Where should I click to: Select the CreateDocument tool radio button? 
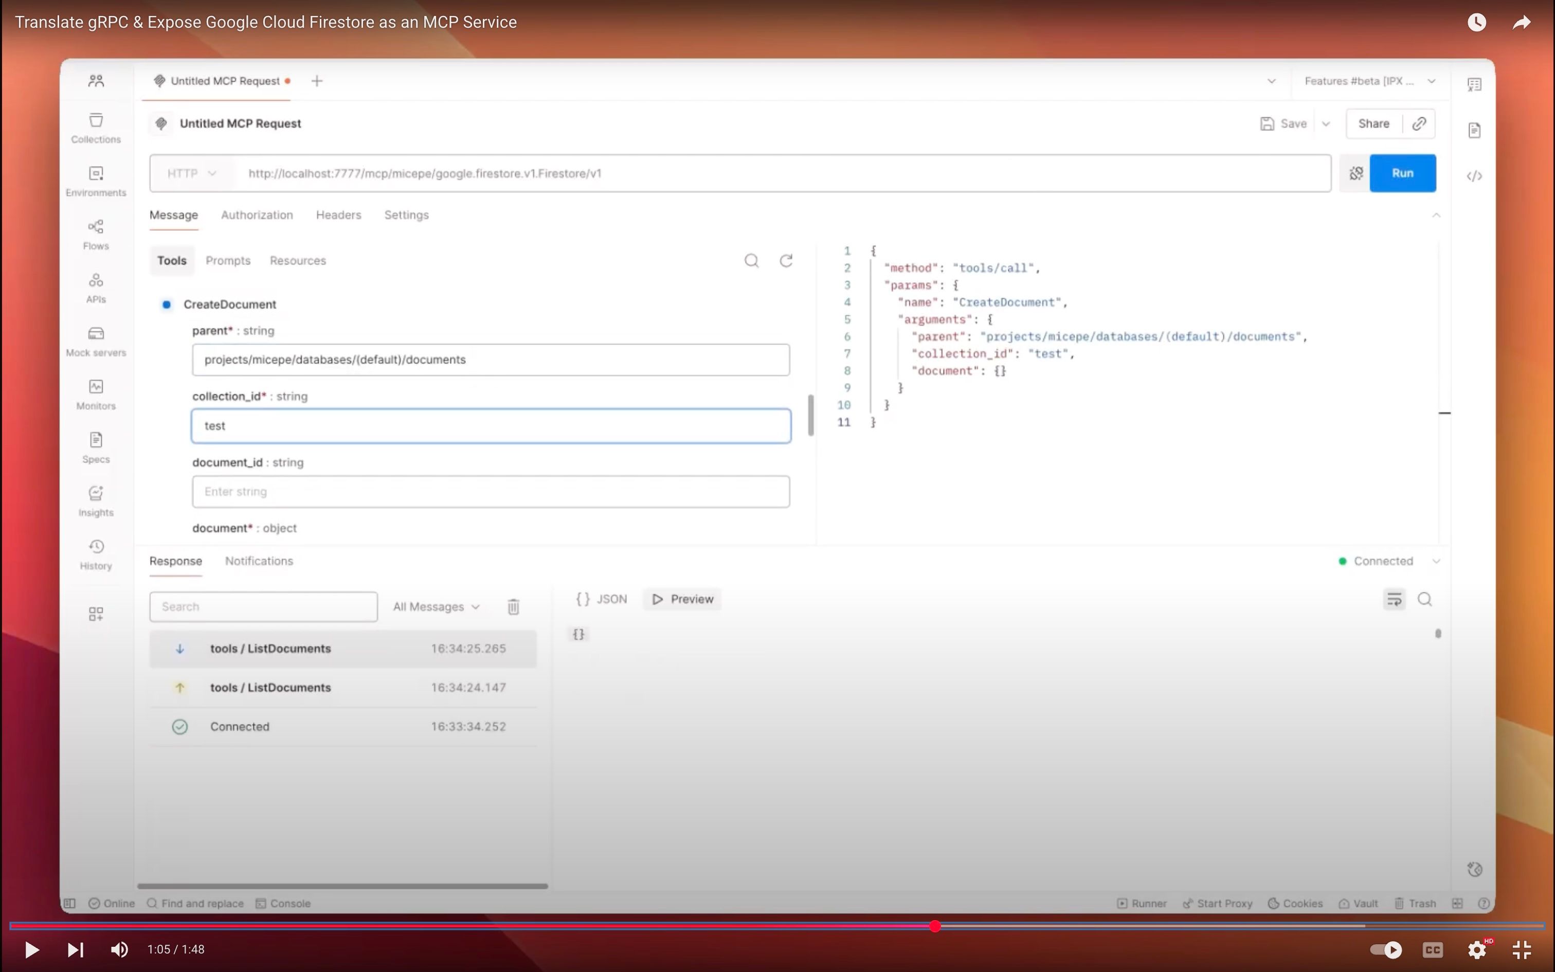[167, 304]
